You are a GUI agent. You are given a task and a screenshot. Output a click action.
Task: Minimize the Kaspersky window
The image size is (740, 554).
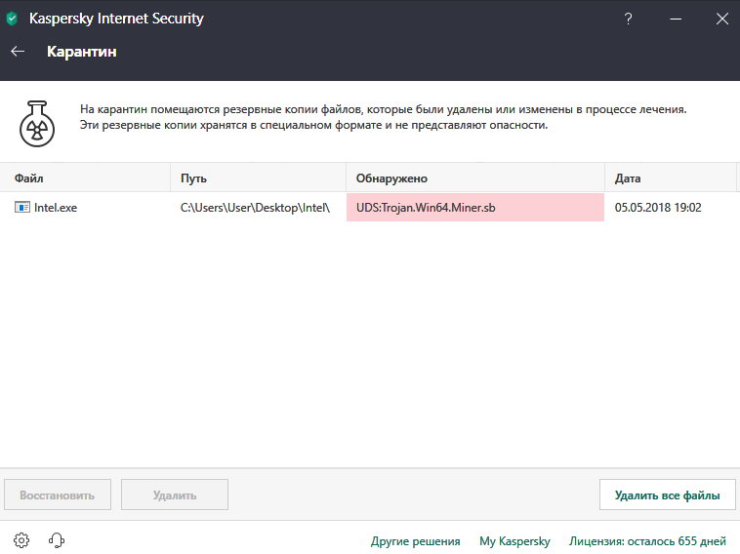tap(676, 19)
